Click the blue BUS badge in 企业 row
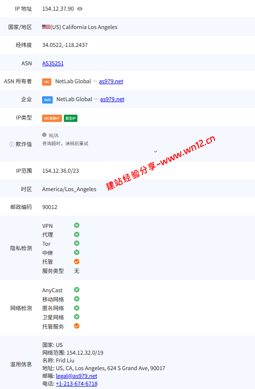 tap(47, 100)
